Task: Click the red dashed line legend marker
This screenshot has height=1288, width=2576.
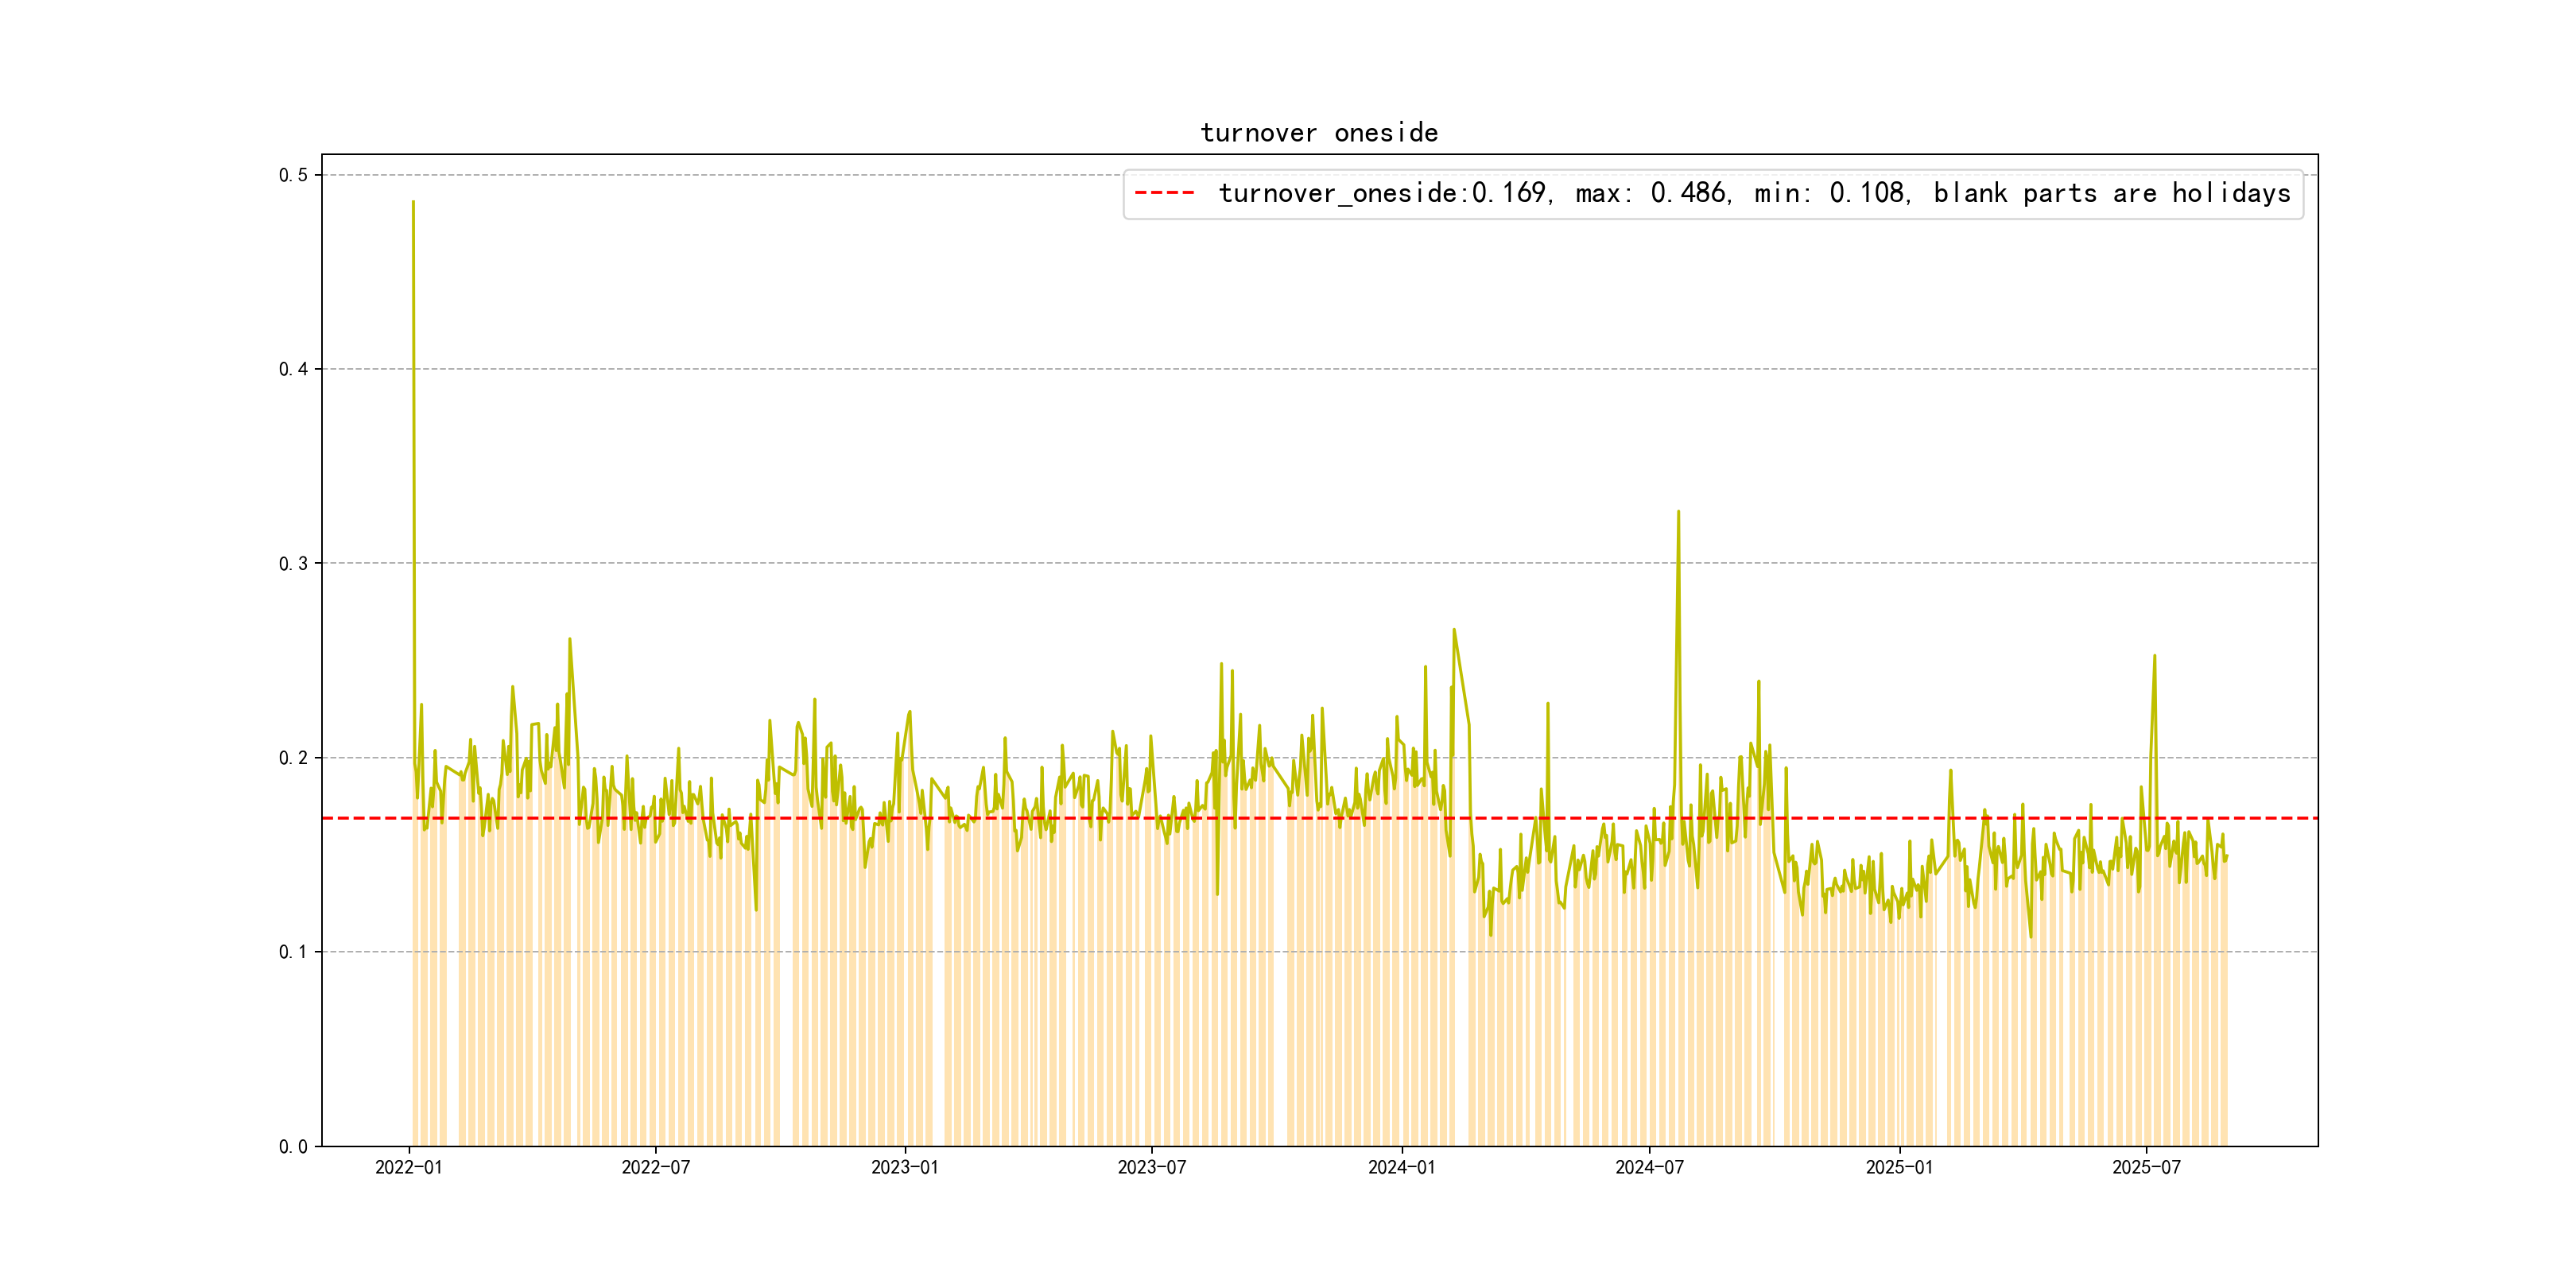Action: tap(1164, 193)
